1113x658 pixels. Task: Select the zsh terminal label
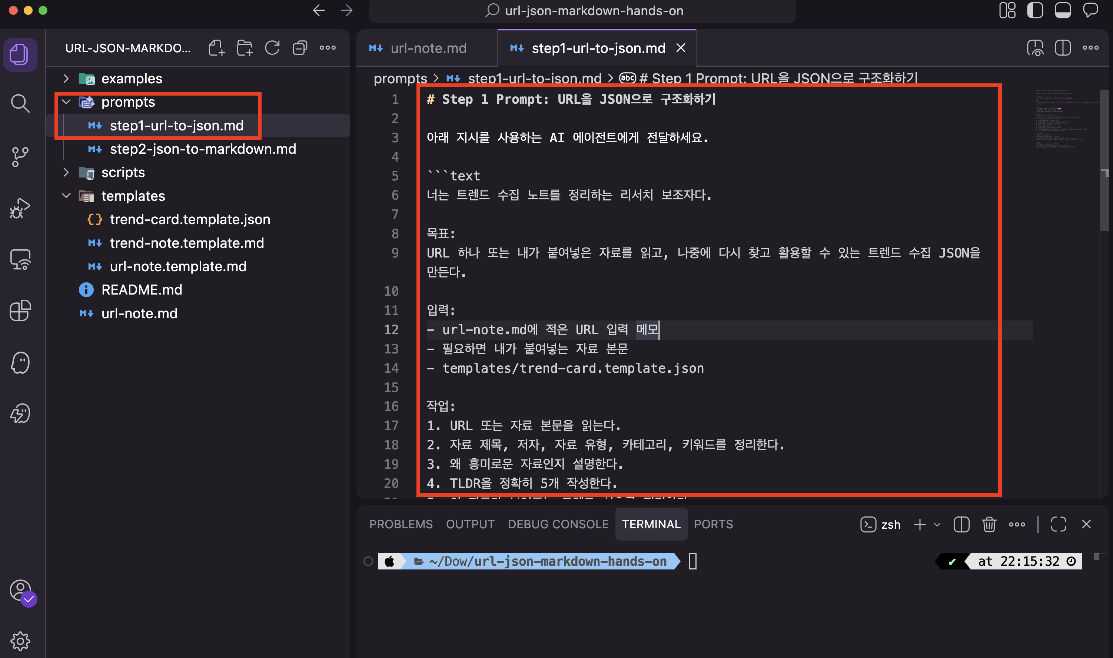point(881,524)
